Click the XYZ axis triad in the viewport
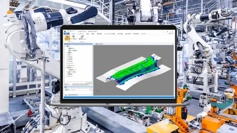The width and height of the screenshot is (237, 133). pos(97,91)
